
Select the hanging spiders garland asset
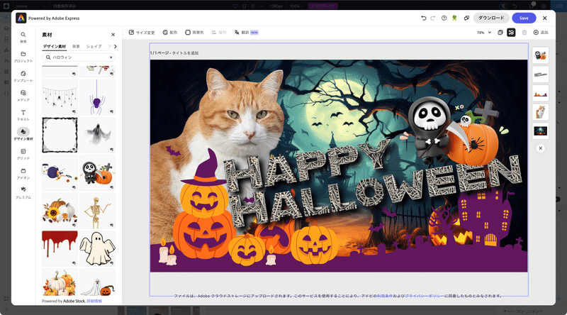click(x=60, y=97)
